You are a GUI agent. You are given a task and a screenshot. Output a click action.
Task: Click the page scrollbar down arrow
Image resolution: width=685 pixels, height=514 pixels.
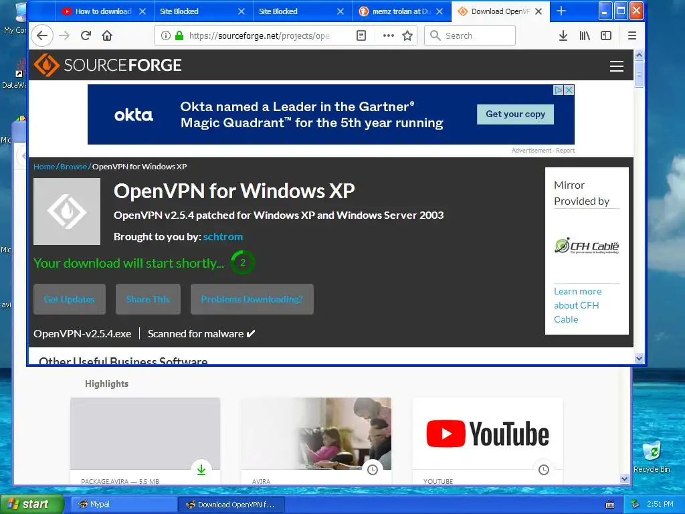639,359
